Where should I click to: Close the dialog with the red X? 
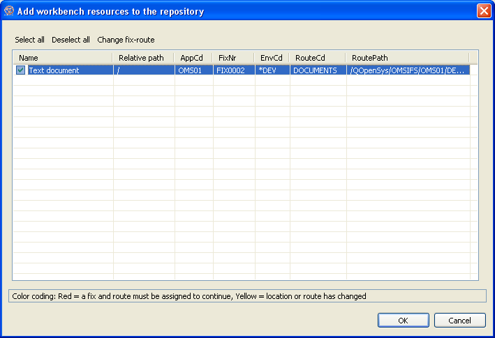click(x=483, y=11)
